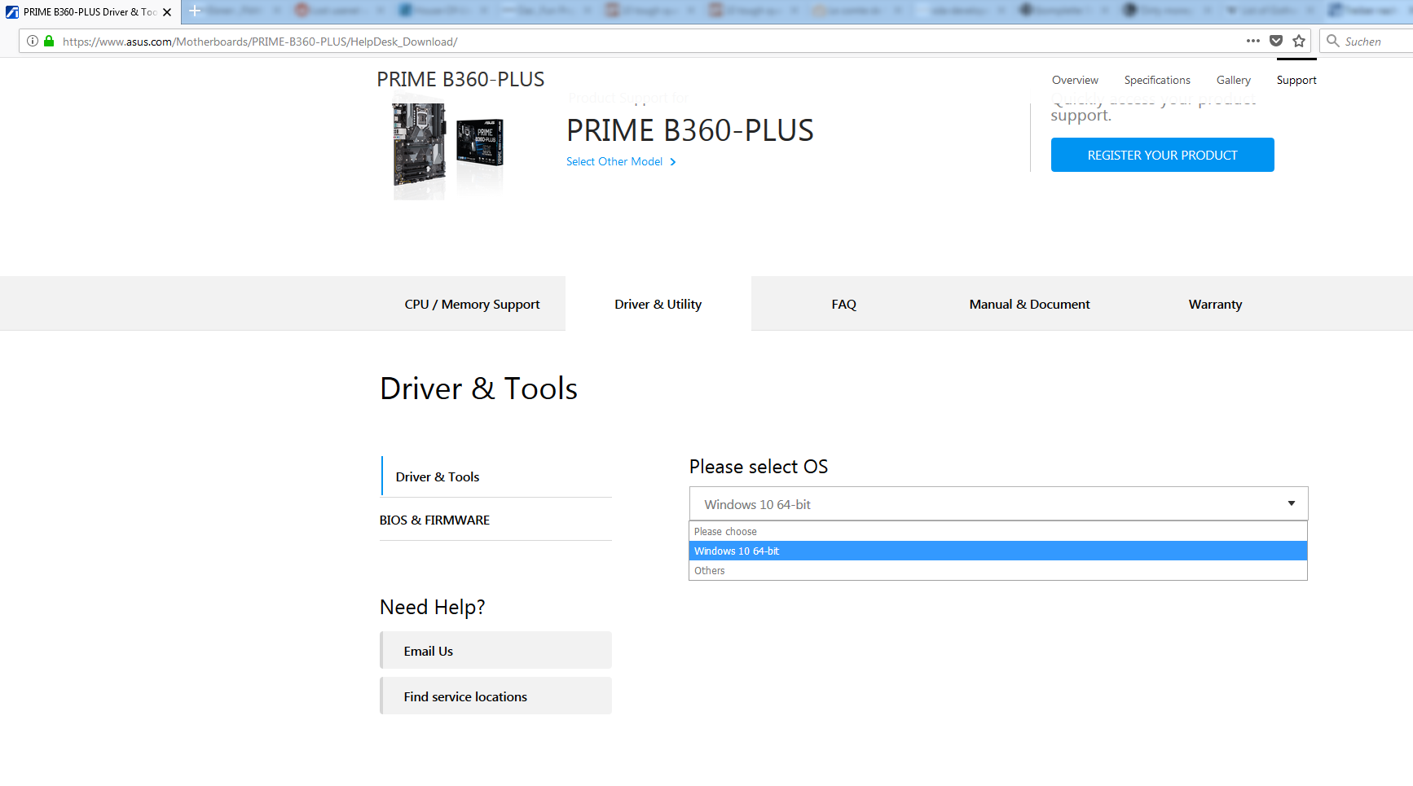Switch to the CPU / Memory Support tab

coord(472,304)
